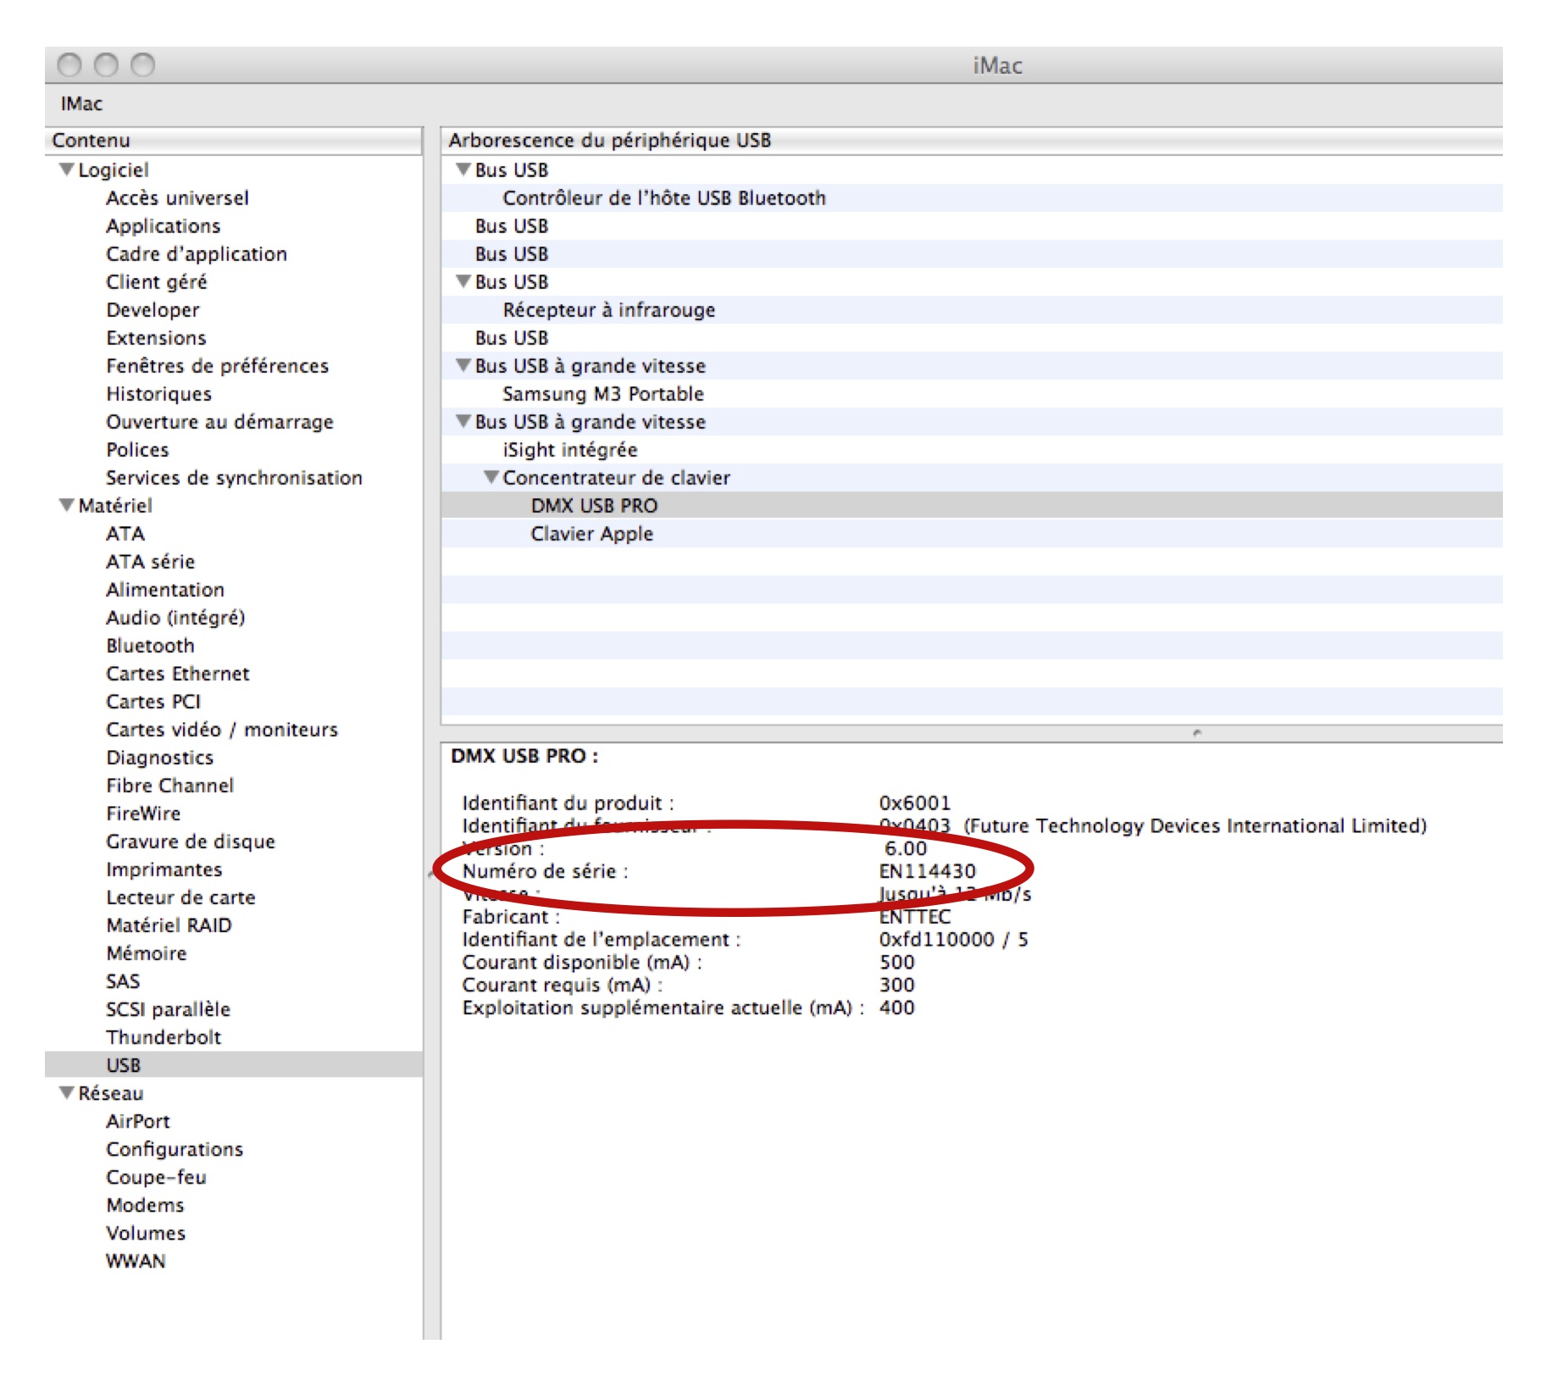The width and height of the screenshot is (1547, 1383).
Task: Click the pane divider resize handle
Action: (1196, 732)
